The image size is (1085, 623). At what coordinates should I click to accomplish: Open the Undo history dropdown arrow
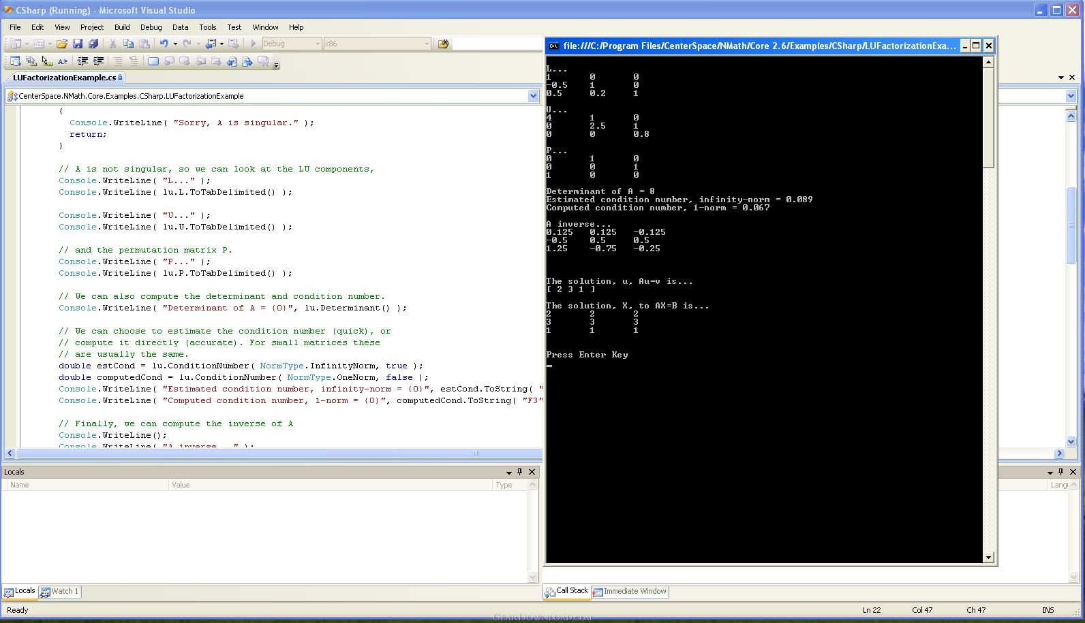click(175, 44)
